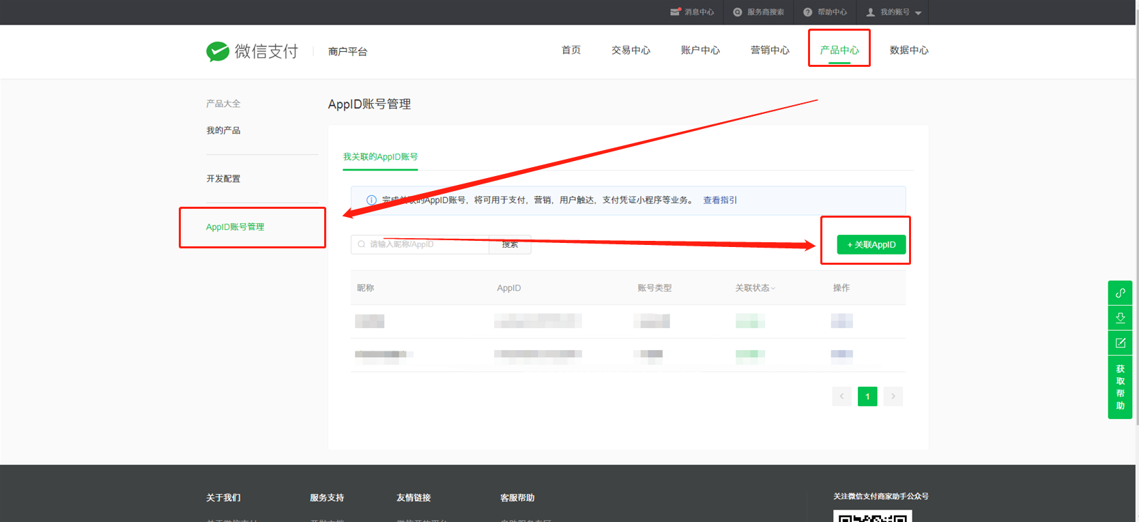
Task: Switch to 我关联的AppID账号 tab
Action: [380, 157]
